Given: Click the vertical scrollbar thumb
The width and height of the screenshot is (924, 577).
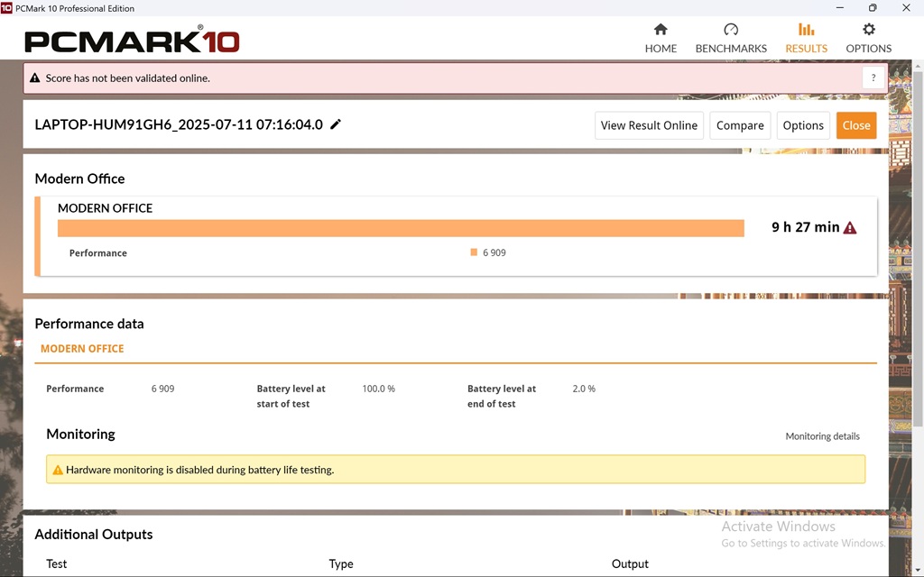Looking at the screenshot, I should pyautogui.click(x=918, y=243).
